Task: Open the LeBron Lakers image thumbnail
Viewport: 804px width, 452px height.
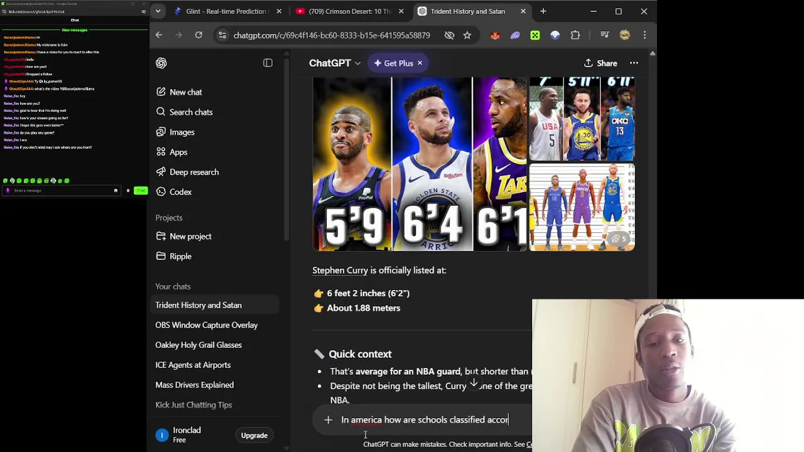Action: pos(500,164)
